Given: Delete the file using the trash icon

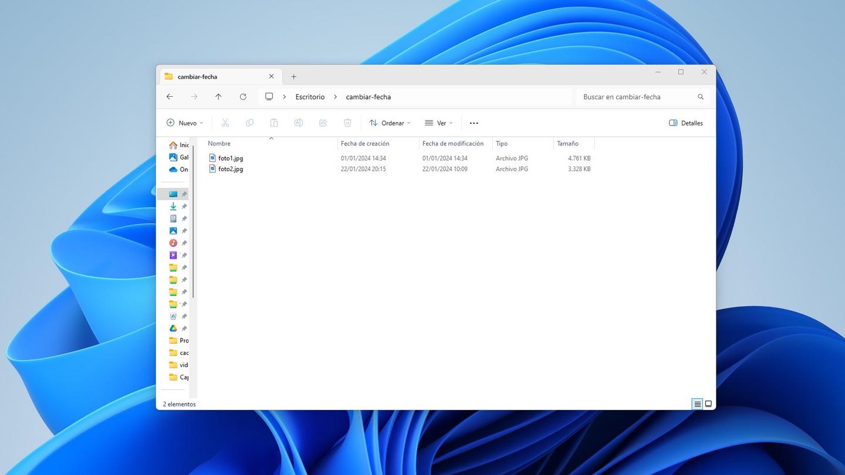Looking at the screenshot, I should pyautogui.click(x=347, y=123).
